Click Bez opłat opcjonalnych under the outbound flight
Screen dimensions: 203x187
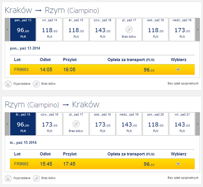click(x=183, y=84)
